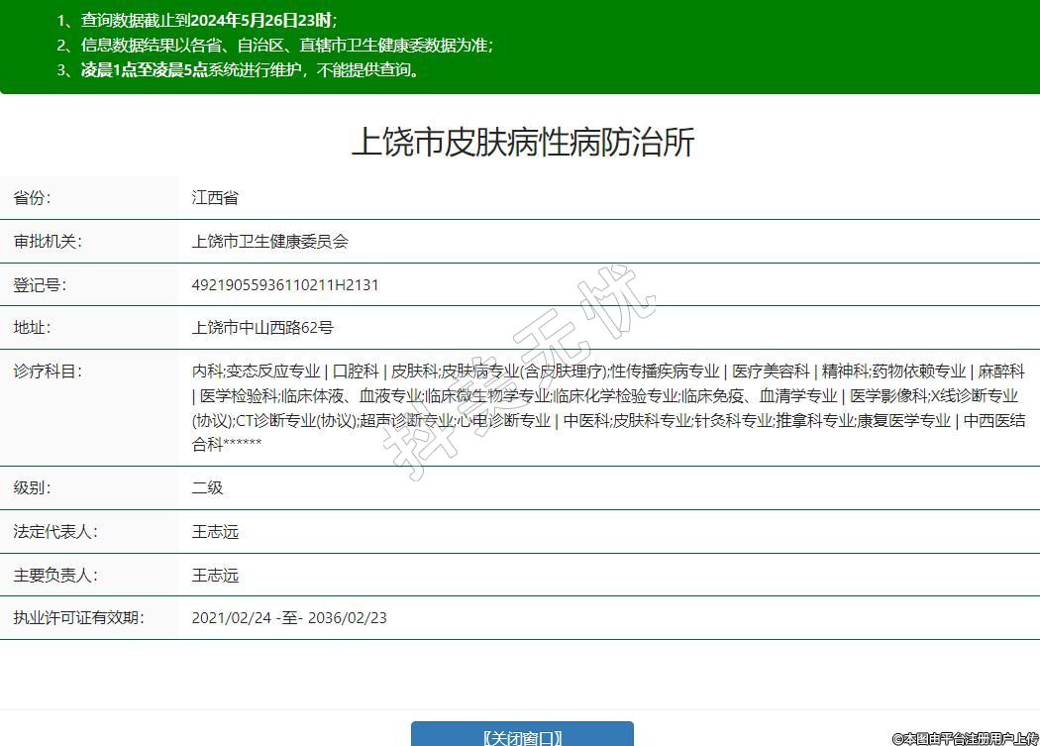Select the 法定代表人 field label

point(55,532)
